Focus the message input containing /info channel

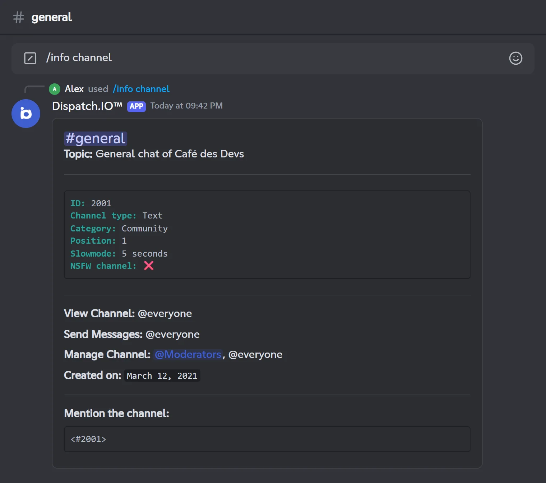[x=273, y=58]
